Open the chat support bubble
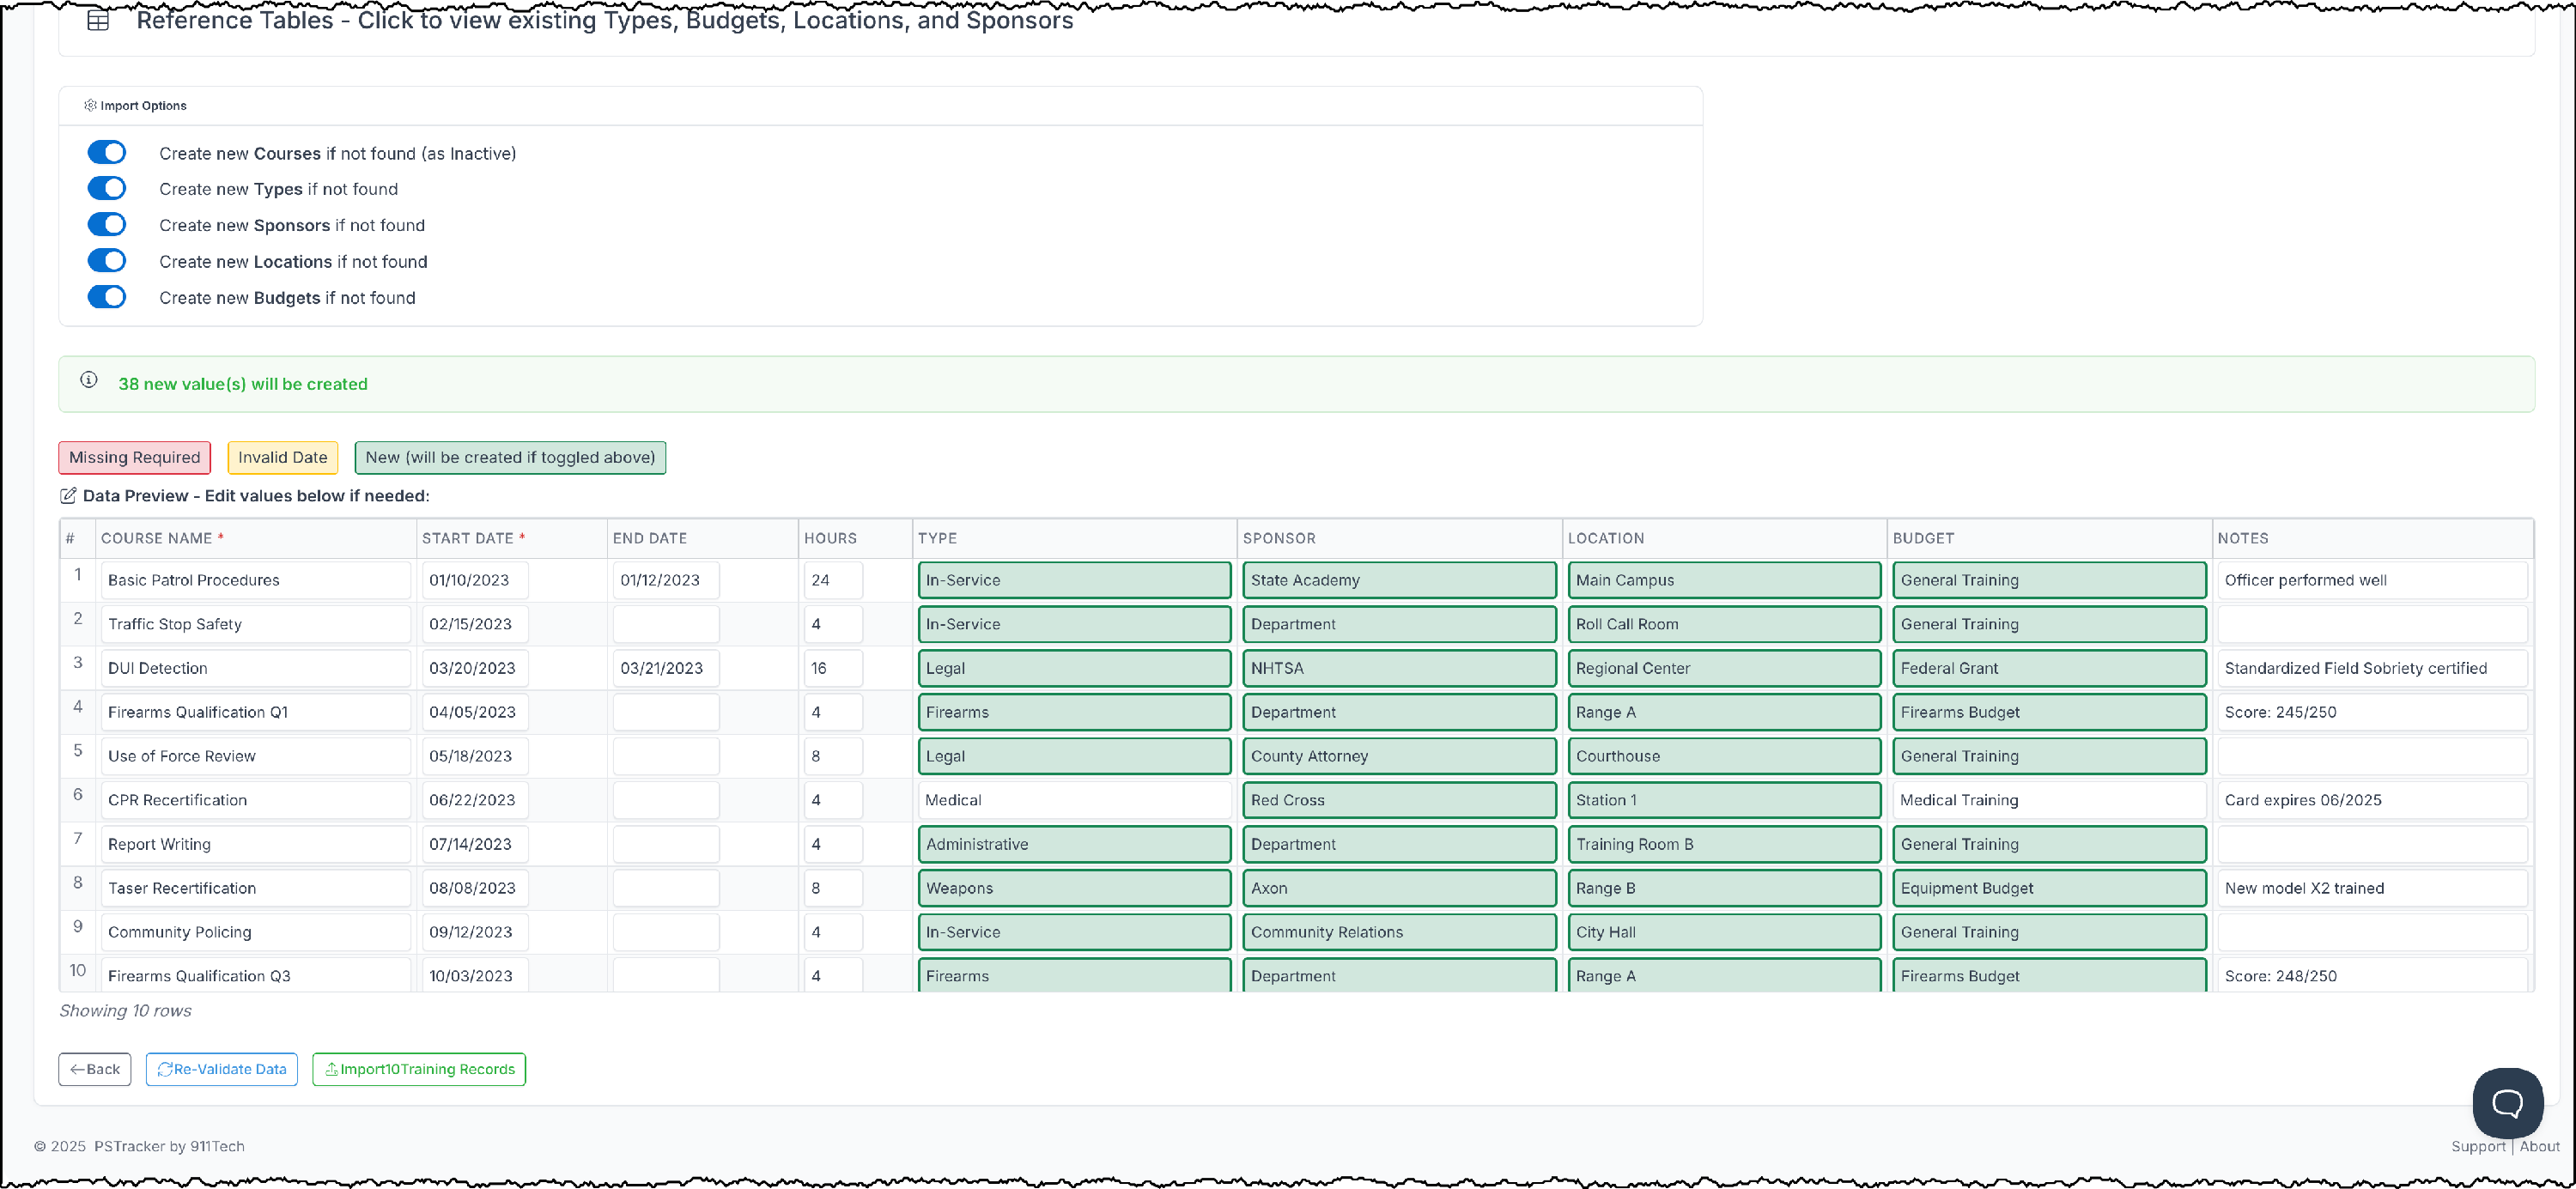Screen dimensions: 2576x1189 coord(2507,1102)
